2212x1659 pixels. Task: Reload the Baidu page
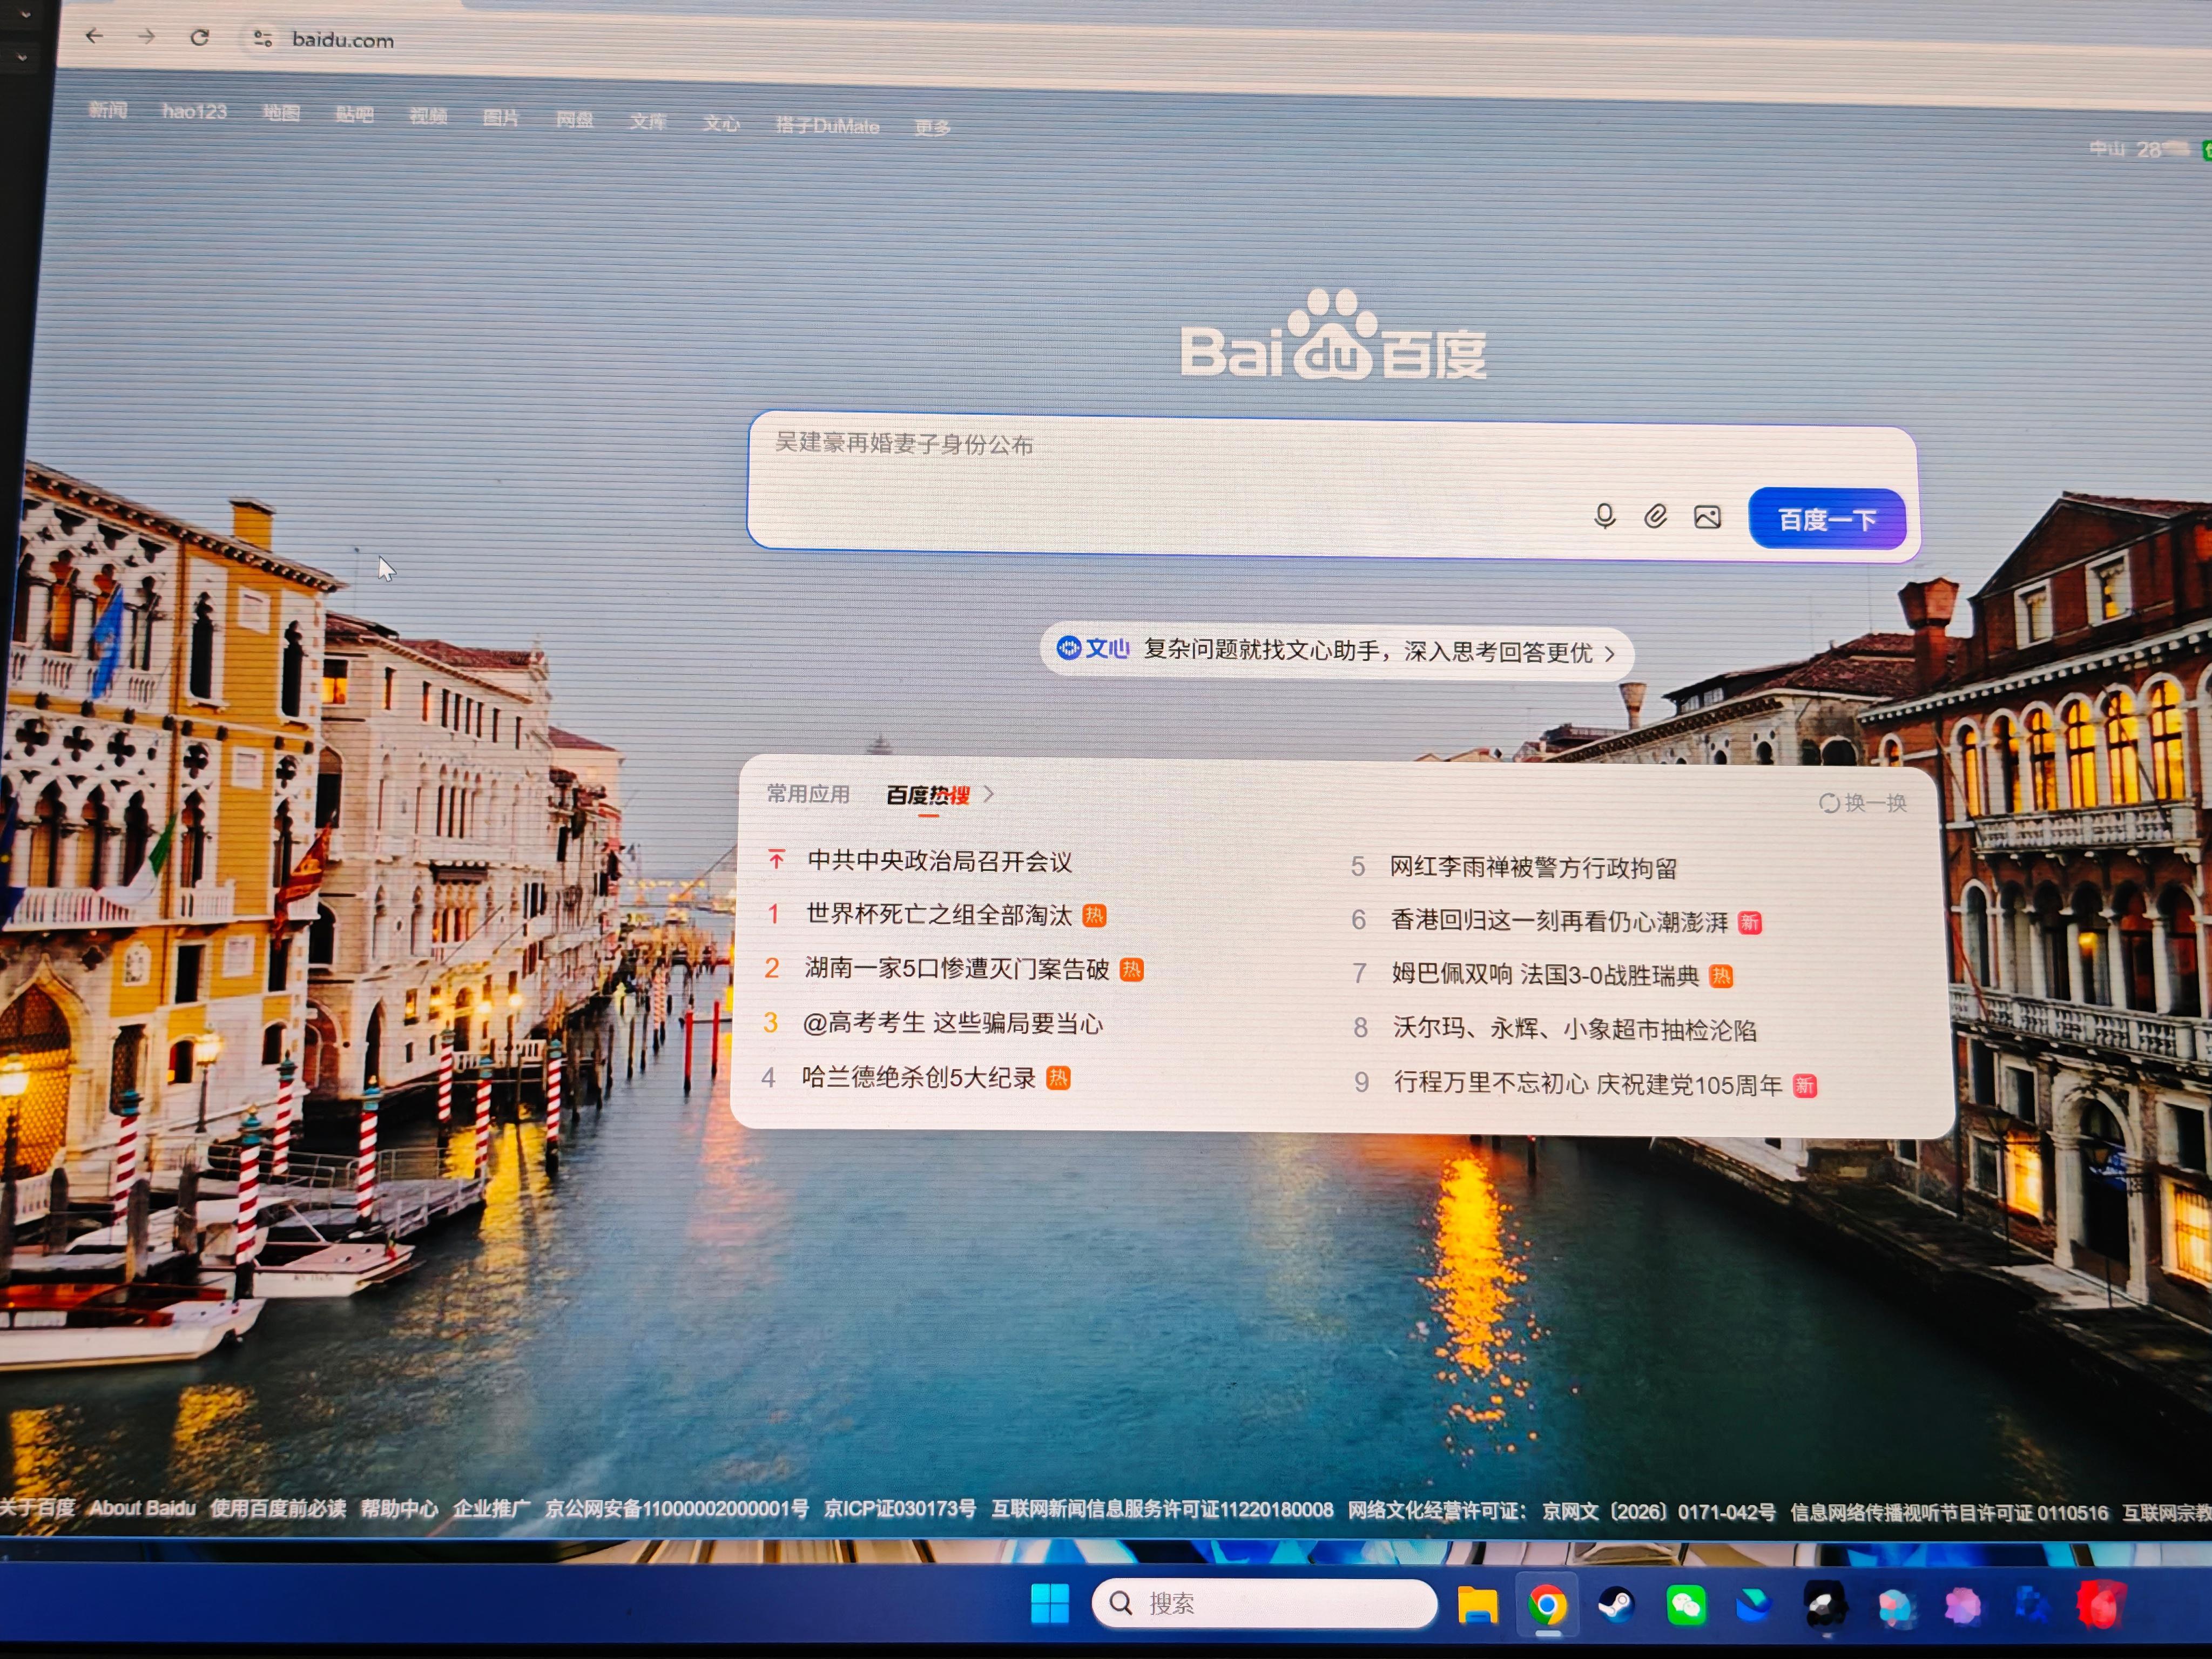point(200,38)
